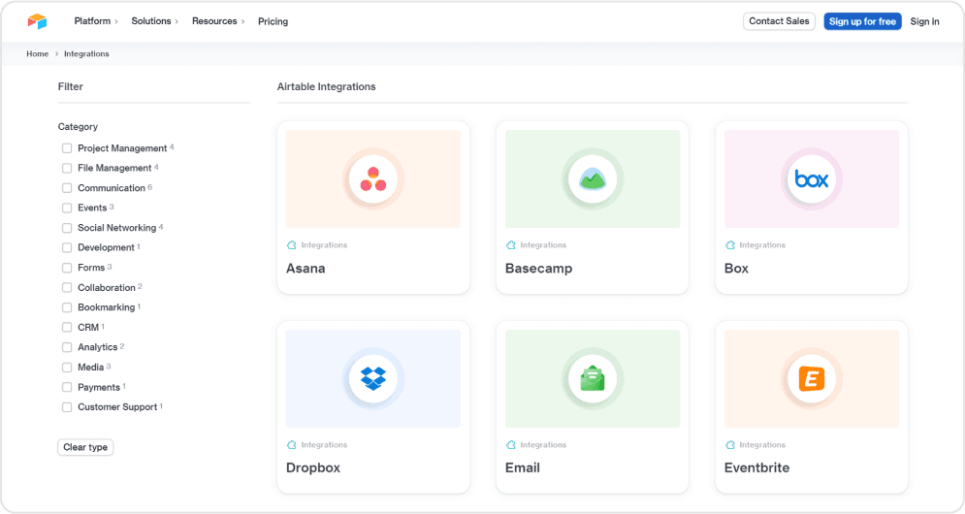Viewport: 965px width, 514px height.
Task: Select the Basecamp mountain icon
Action: click(x=593, y=179)
